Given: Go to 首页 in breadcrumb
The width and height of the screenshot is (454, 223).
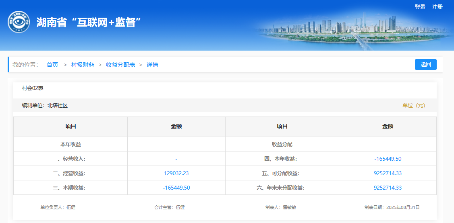Looking at the screenshot, I should click(52, 65).
